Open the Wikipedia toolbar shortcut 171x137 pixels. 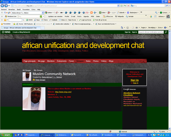[x=119, y=16]
